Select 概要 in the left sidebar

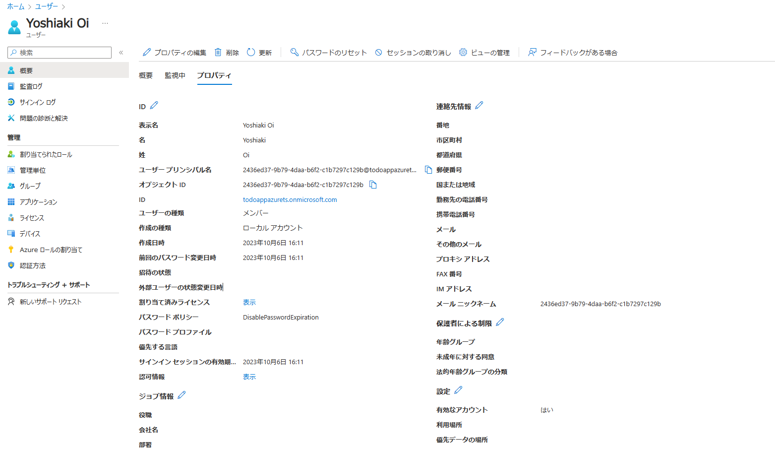pos(64,70)
